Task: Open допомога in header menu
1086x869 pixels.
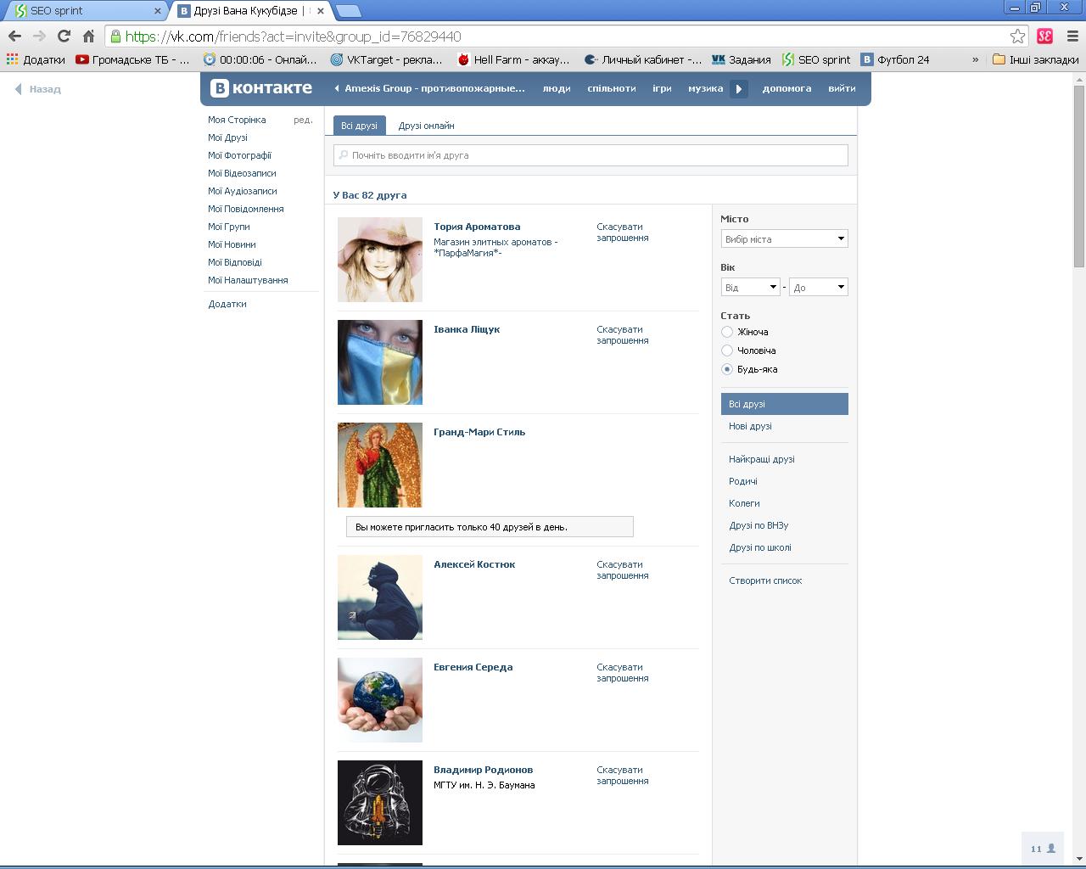Action: [x=787, y=88]
